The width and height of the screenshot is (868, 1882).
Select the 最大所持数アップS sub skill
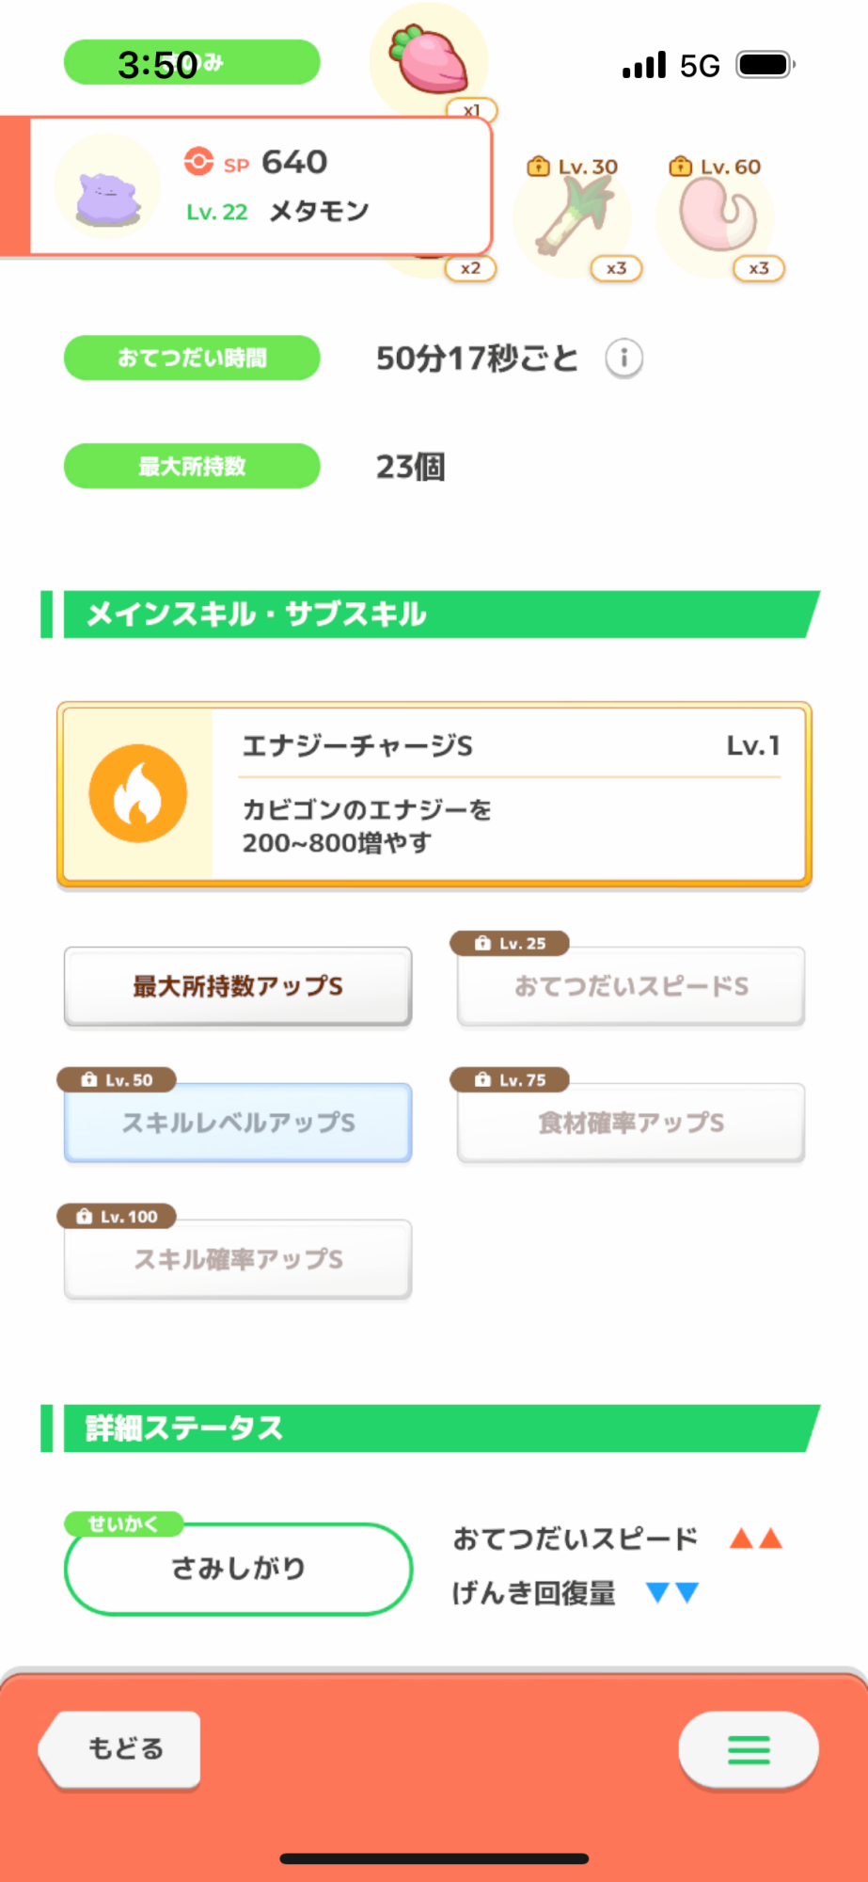pos(238,986)
